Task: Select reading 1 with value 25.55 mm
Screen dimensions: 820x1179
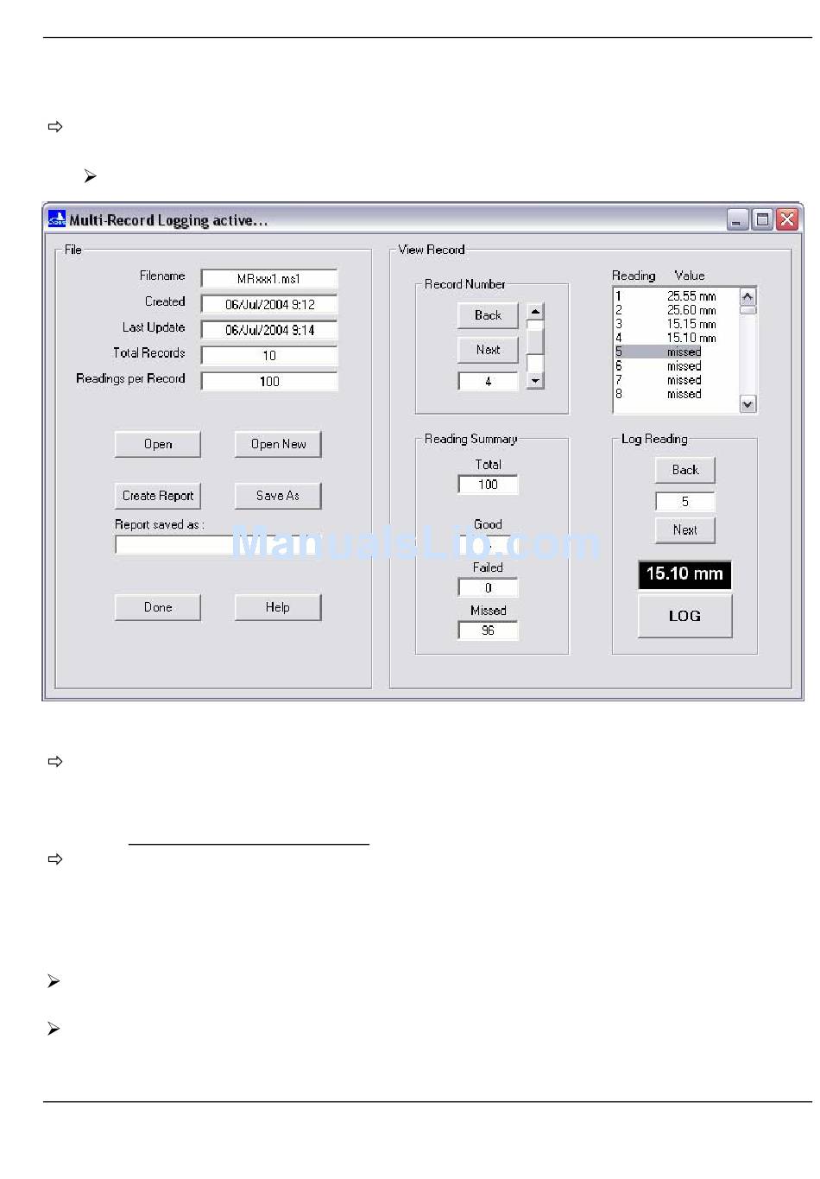Action: coord(677,296)
